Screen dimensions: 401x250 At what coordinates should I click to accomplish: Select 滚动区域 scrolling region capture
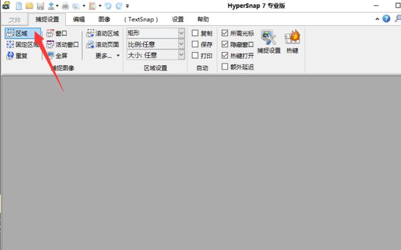pyautogui.click(x=103, y=33)
